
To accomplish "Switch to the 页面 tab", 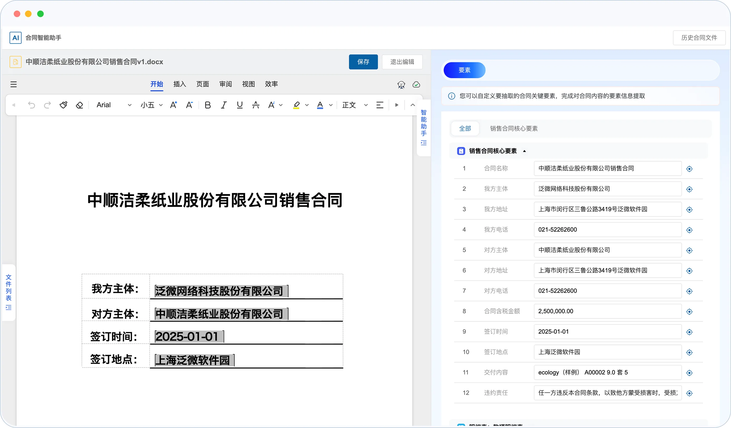I will (x=202, y=84).
